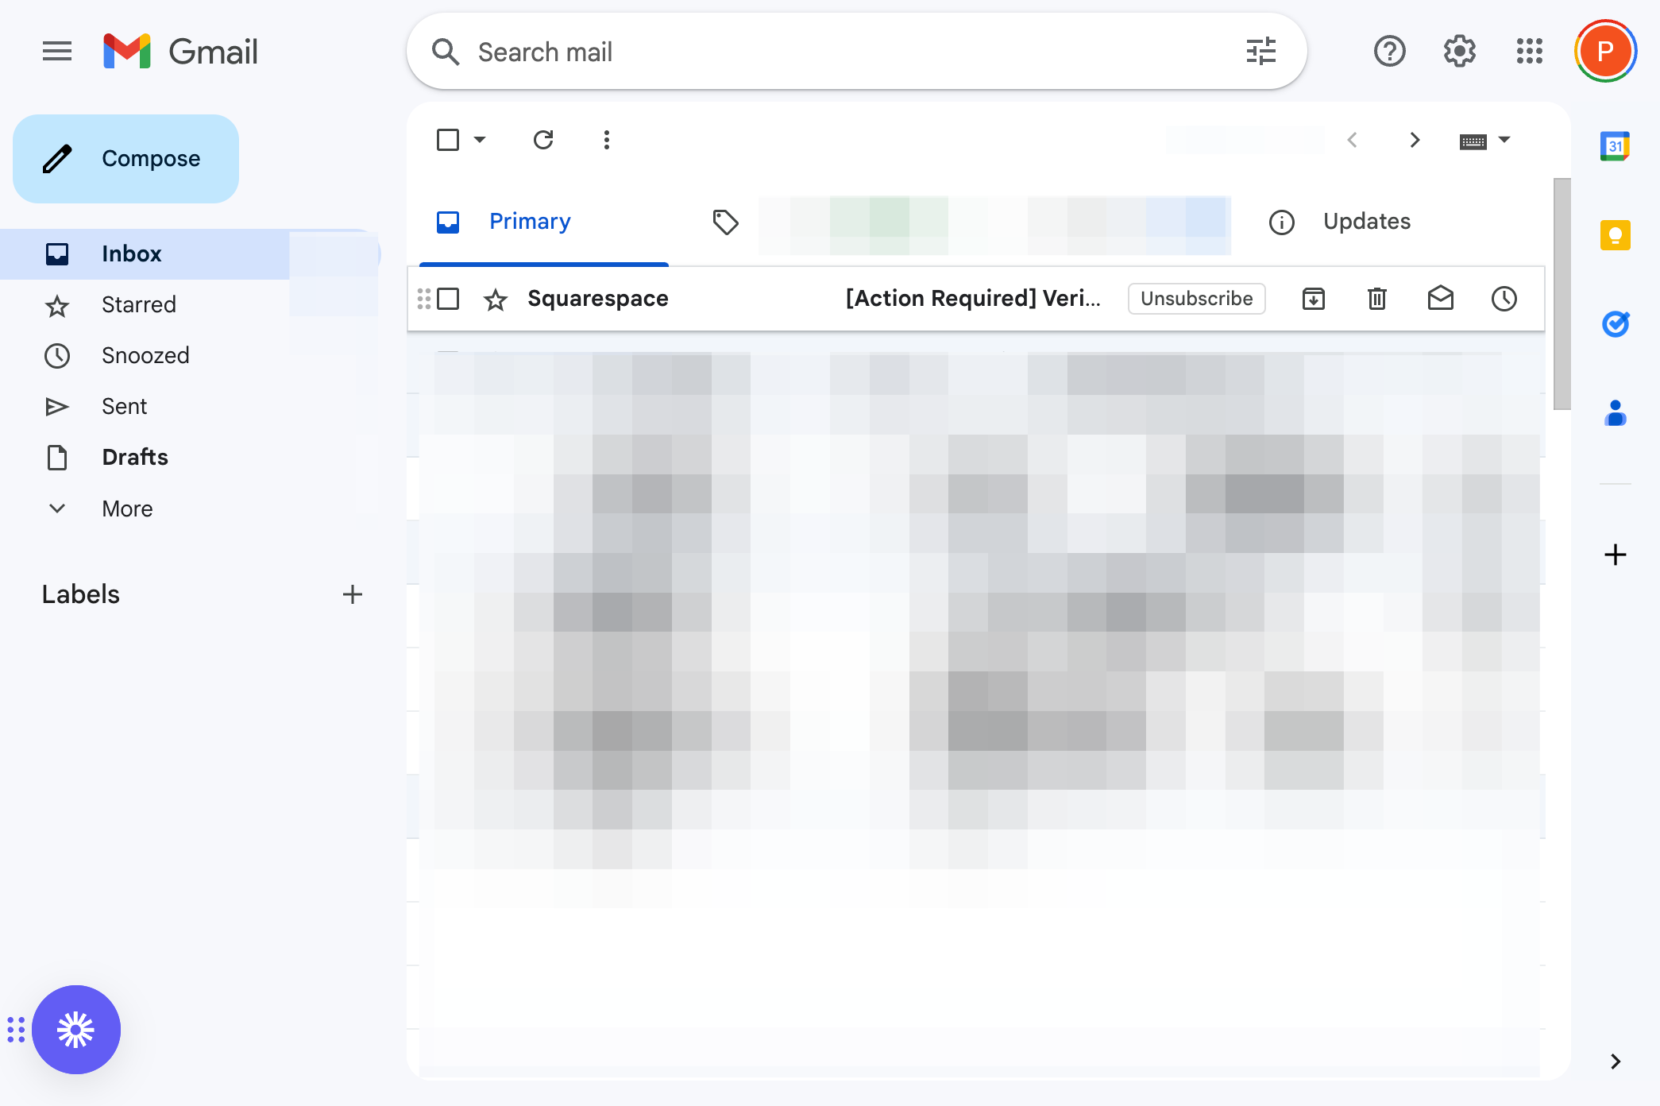Open Settings gear icon

click(1459, 52)
